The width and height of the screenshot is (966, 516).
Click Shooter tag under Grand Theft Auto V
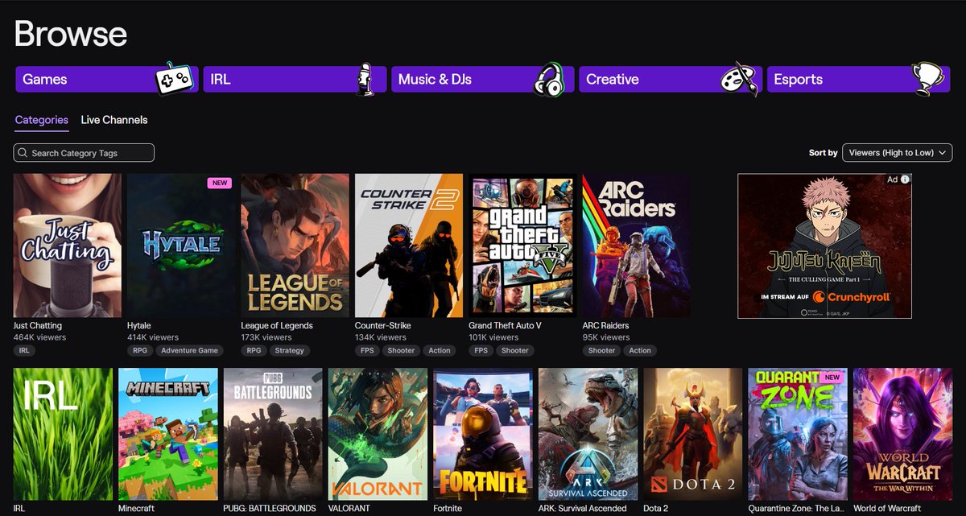pos(515,351)
